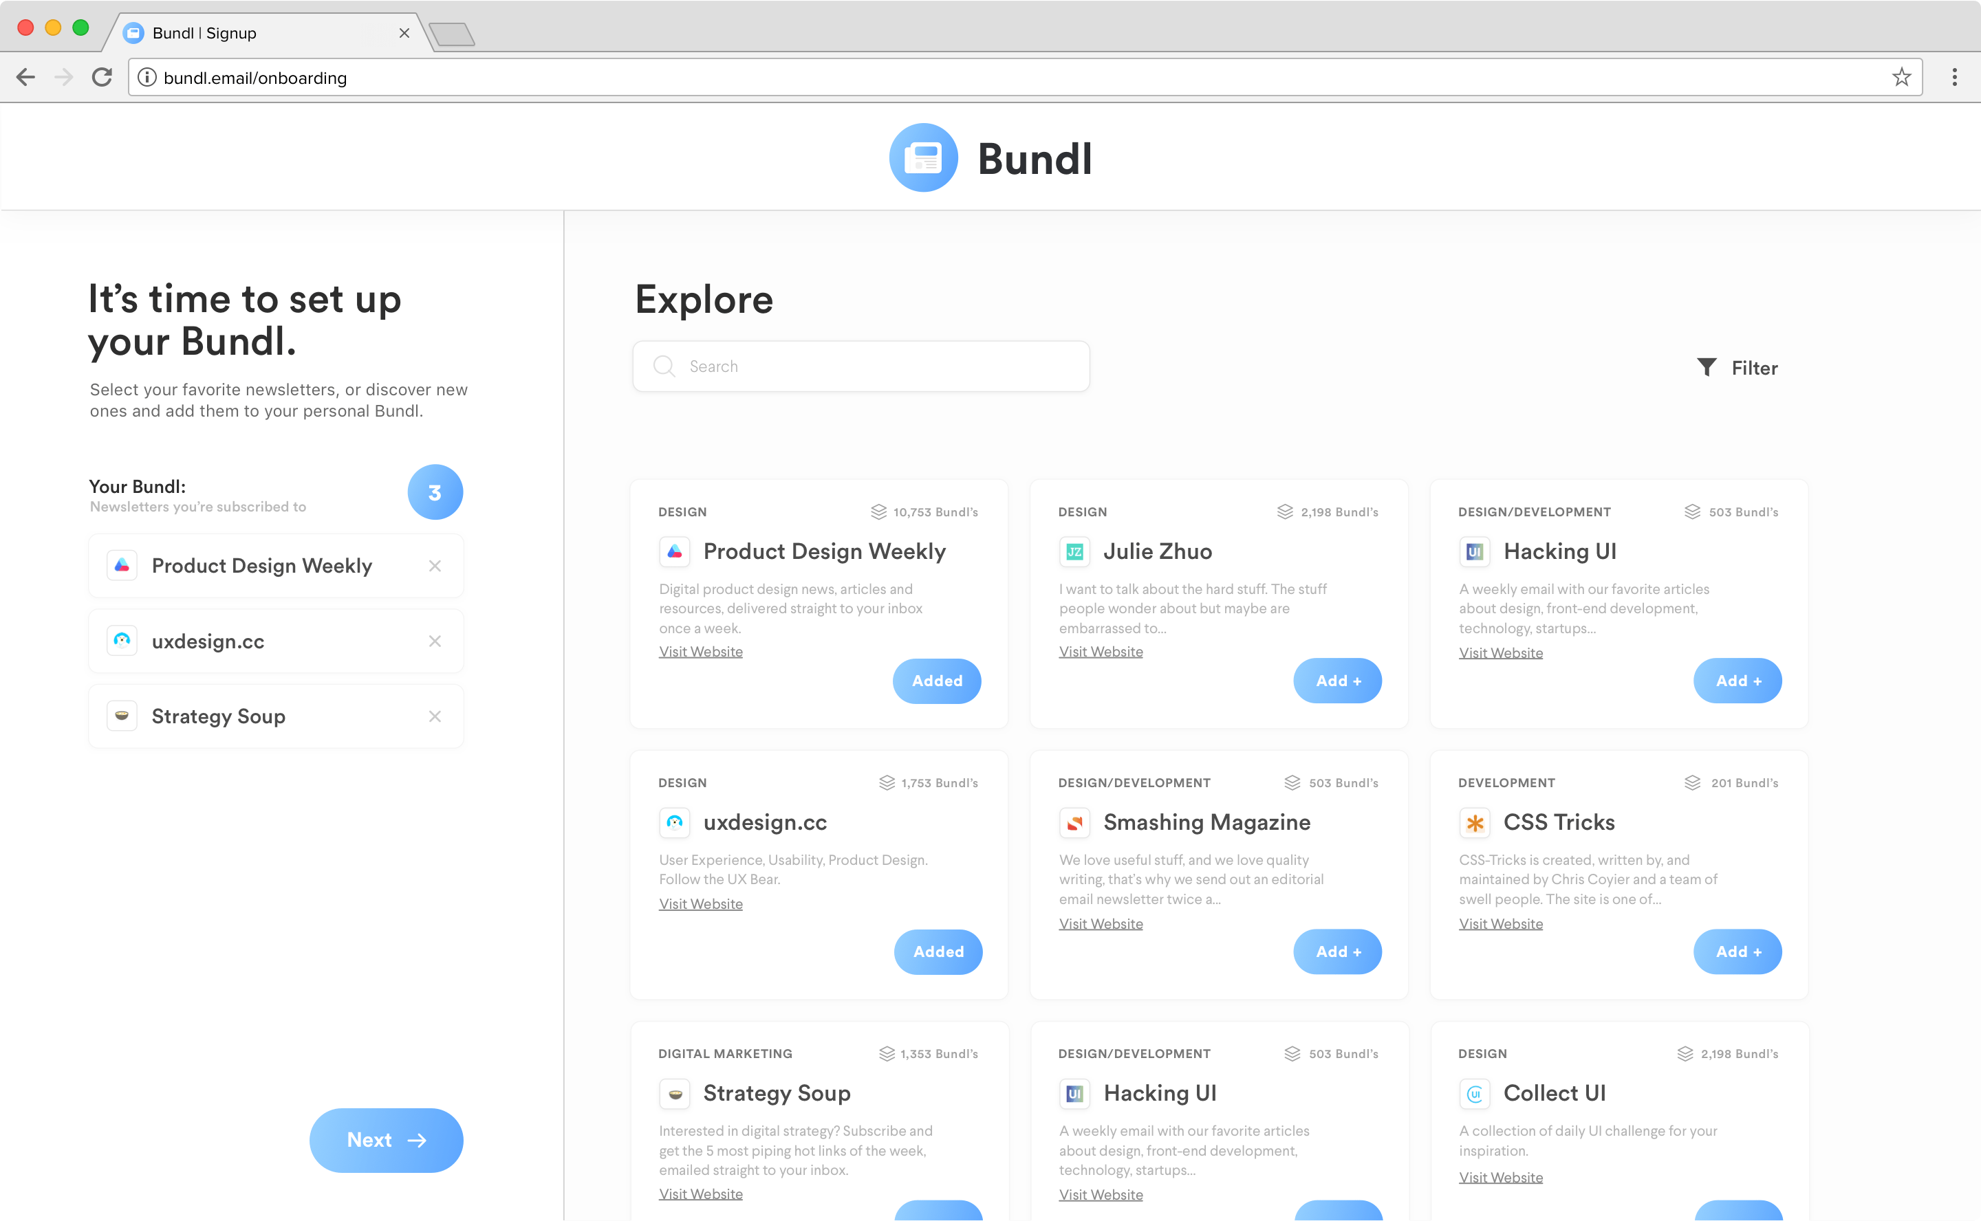
Task: Click Strategy Soup bowl icon in sidebar list
Action: [122, 716]
